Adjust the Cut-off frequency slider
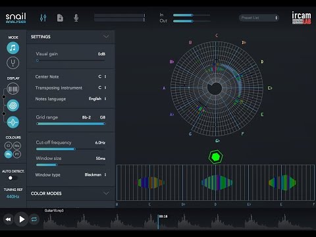Image resolution: width=316 pixels, height=237 pixels. 70,149
